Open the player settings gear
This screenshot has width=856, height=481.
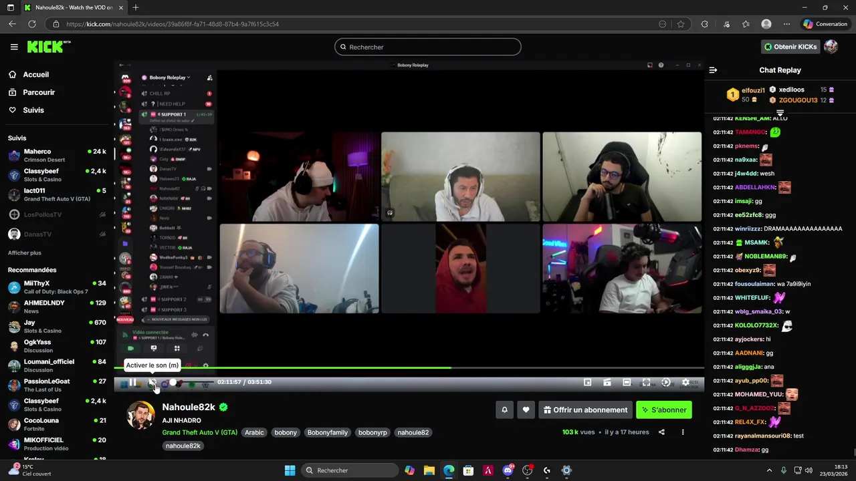[685, 382]
